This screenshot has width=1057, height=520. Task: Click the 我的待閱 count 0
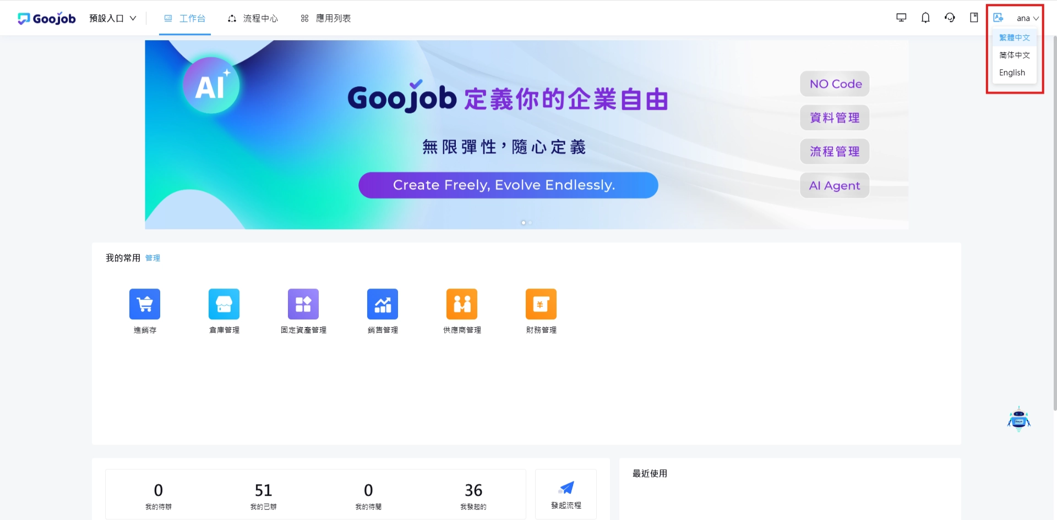(x=368, y=490)
